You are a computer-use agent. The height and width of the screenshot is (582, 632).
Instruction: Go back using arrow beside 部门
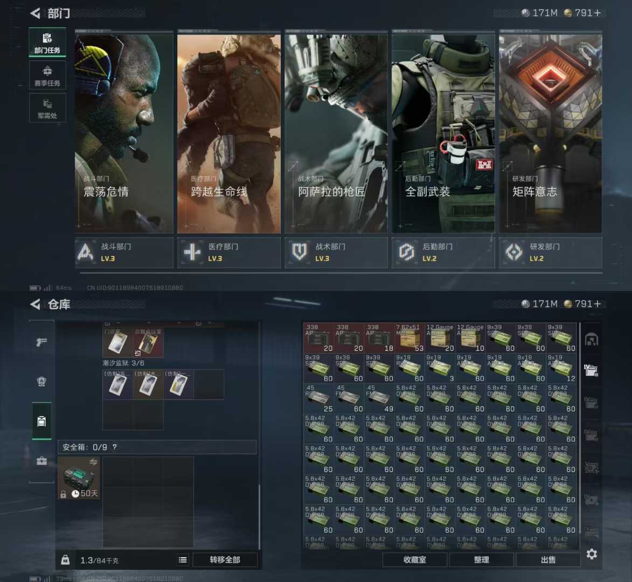[36, 13]
